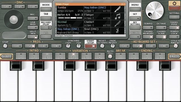Click the meter 4/4 beat indicator bar

(x=70, y=18)
